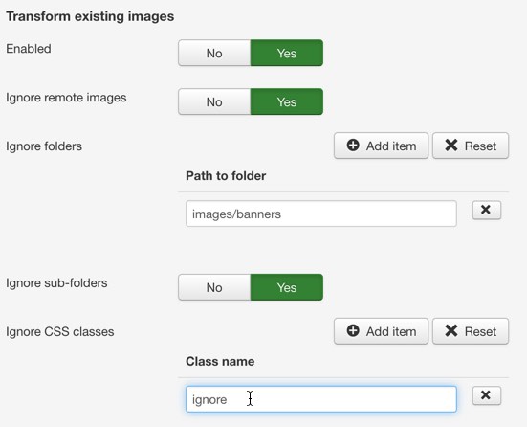Screen dimensions: 527x427
Task: Set Enabled to No
Action: (x=214, y=53)
